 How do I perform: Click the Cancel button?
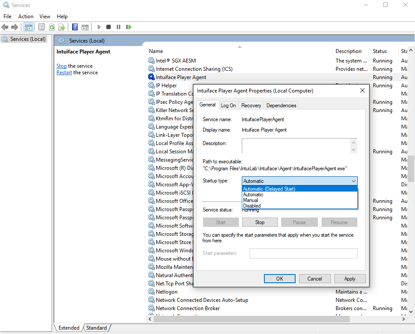[314, 279]
